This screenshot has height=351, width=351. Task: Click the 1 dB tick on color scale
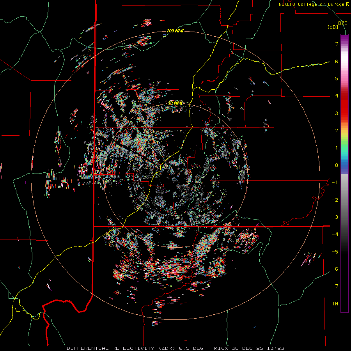coord(337,148)
